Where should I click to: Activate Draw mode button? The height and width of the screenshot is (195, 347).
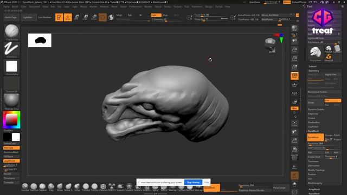click(x=68, y=17)
